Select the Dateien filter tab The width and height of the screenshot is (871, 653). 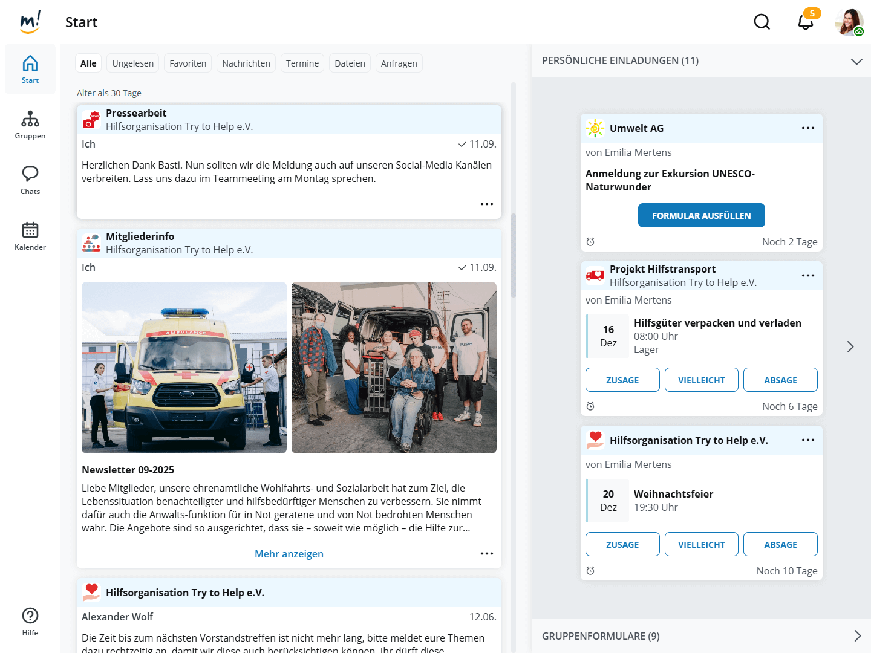[x=350, y=63]
